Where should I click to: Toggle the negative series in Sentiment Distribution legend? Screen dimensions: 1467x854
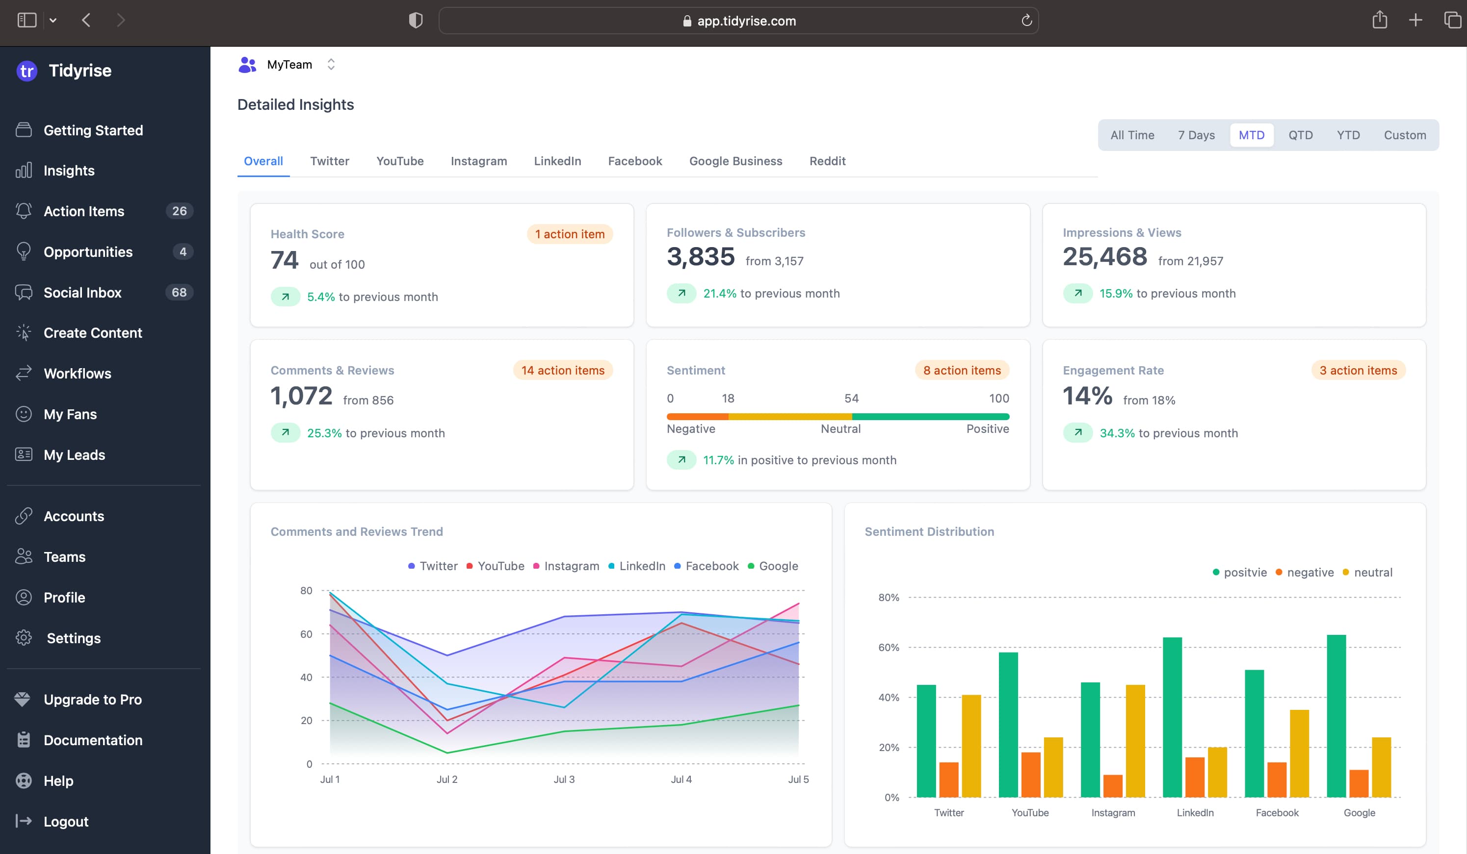pos(1305,573)
